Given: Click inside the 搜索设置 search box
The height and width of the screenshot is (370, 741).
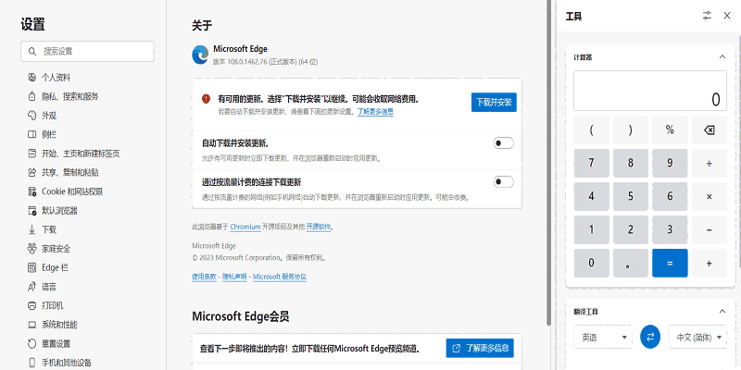Looking at the screenshot, I should (87, 52).
